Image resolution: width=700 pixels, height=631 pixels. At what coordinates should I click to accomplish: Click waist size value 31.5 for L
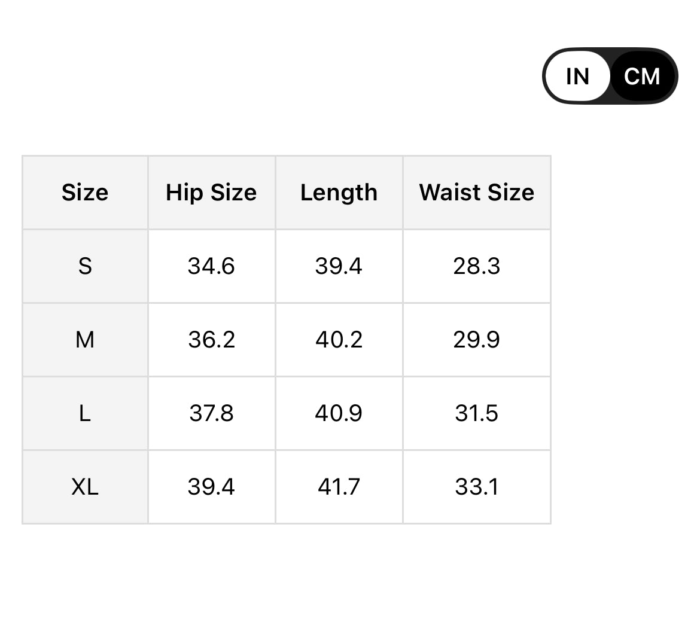(x=476, y=413)
